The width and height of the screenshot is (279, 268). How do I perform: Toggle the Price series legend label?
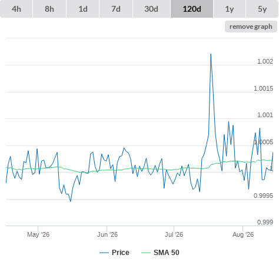[121, 253]
